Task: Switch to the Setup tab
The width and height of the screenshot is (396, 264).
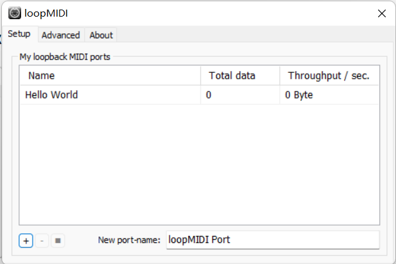Action: click(x=19, y=34)
